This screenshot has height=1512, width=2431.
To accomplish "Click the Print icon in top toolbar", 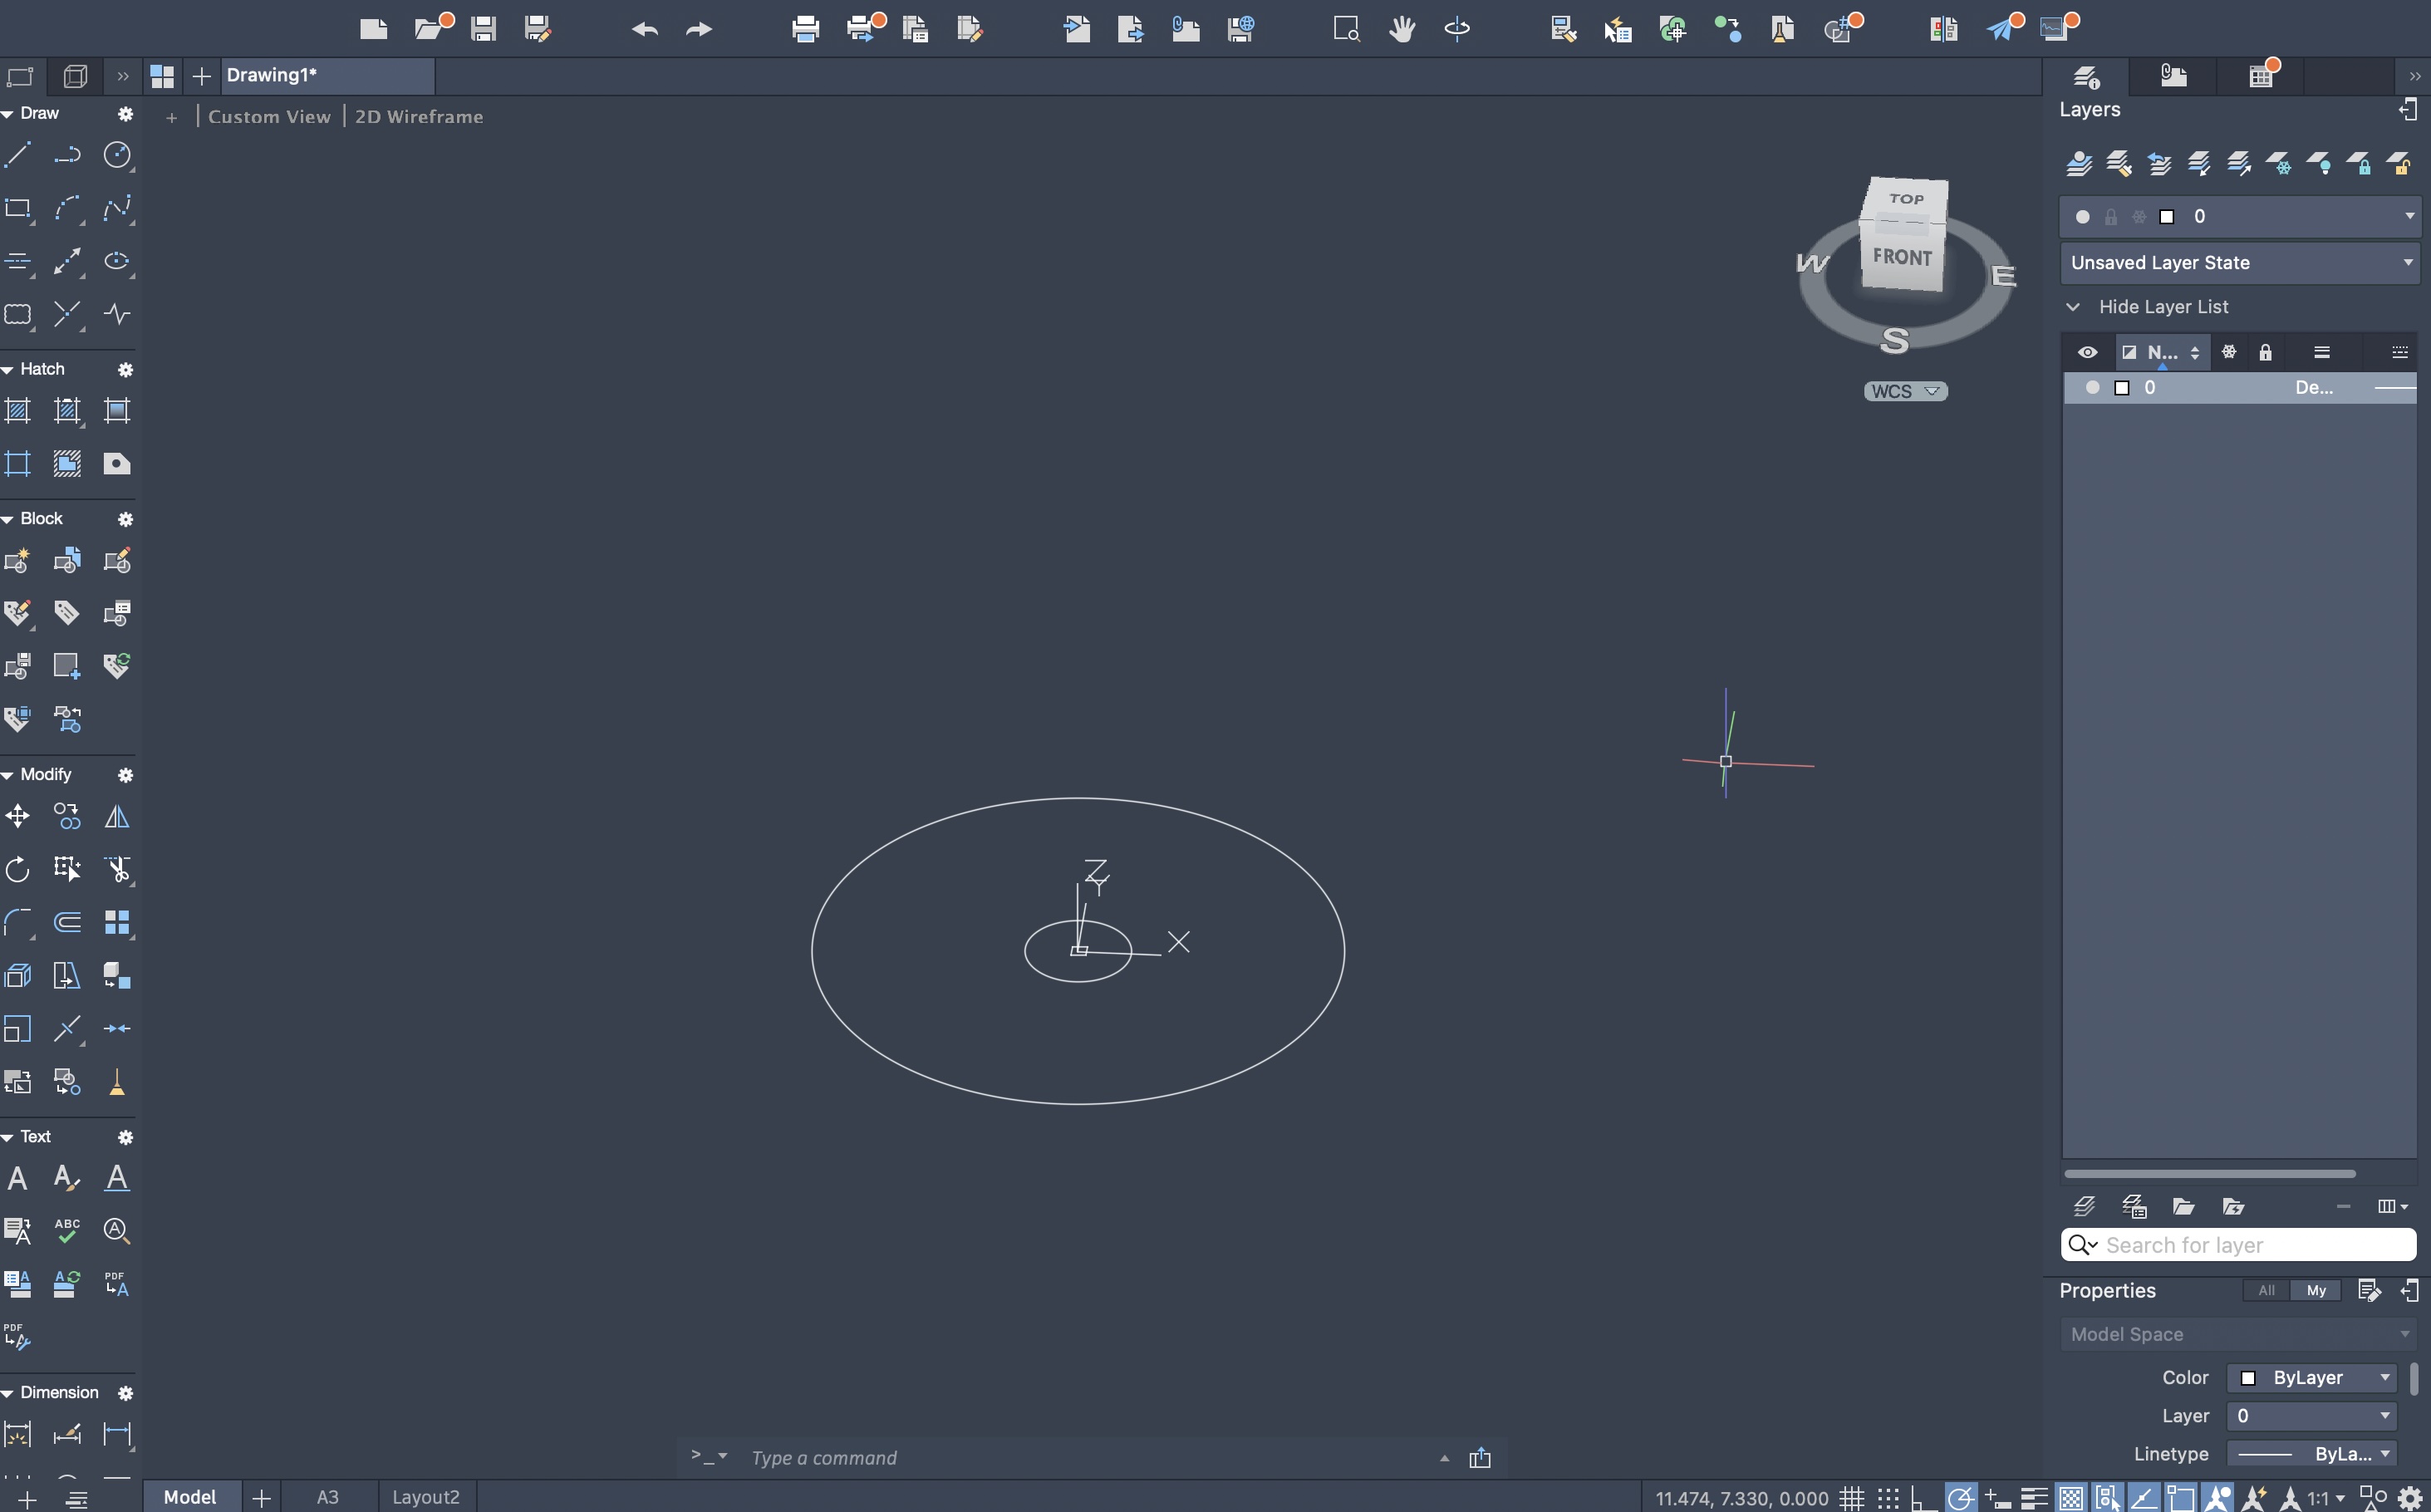I will point(805,29).
